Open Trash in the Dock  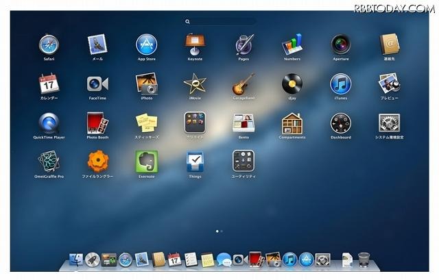tap(364, 259)
